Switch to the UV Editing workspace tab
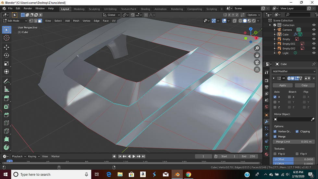Image resolution: width=318 pixels, height=179 pixels. pyautogui.click(x=110, y=9)
